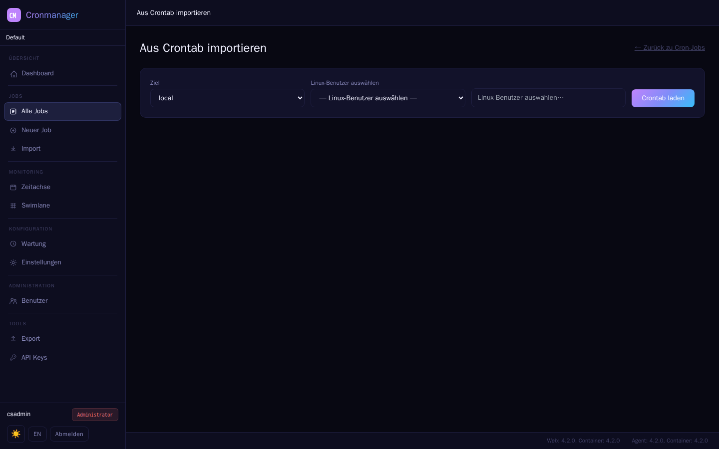Select Alle Jobs in the sidebar
This screenshot has width=719, height=449.
click(62, 111)
